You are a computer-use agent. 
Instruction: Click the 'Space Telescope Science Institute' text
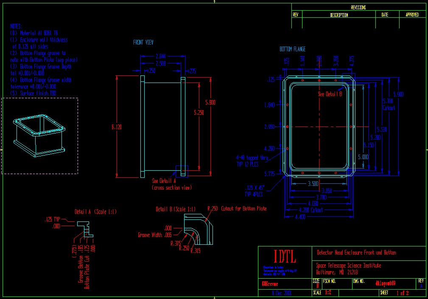[x=349, y=266]
